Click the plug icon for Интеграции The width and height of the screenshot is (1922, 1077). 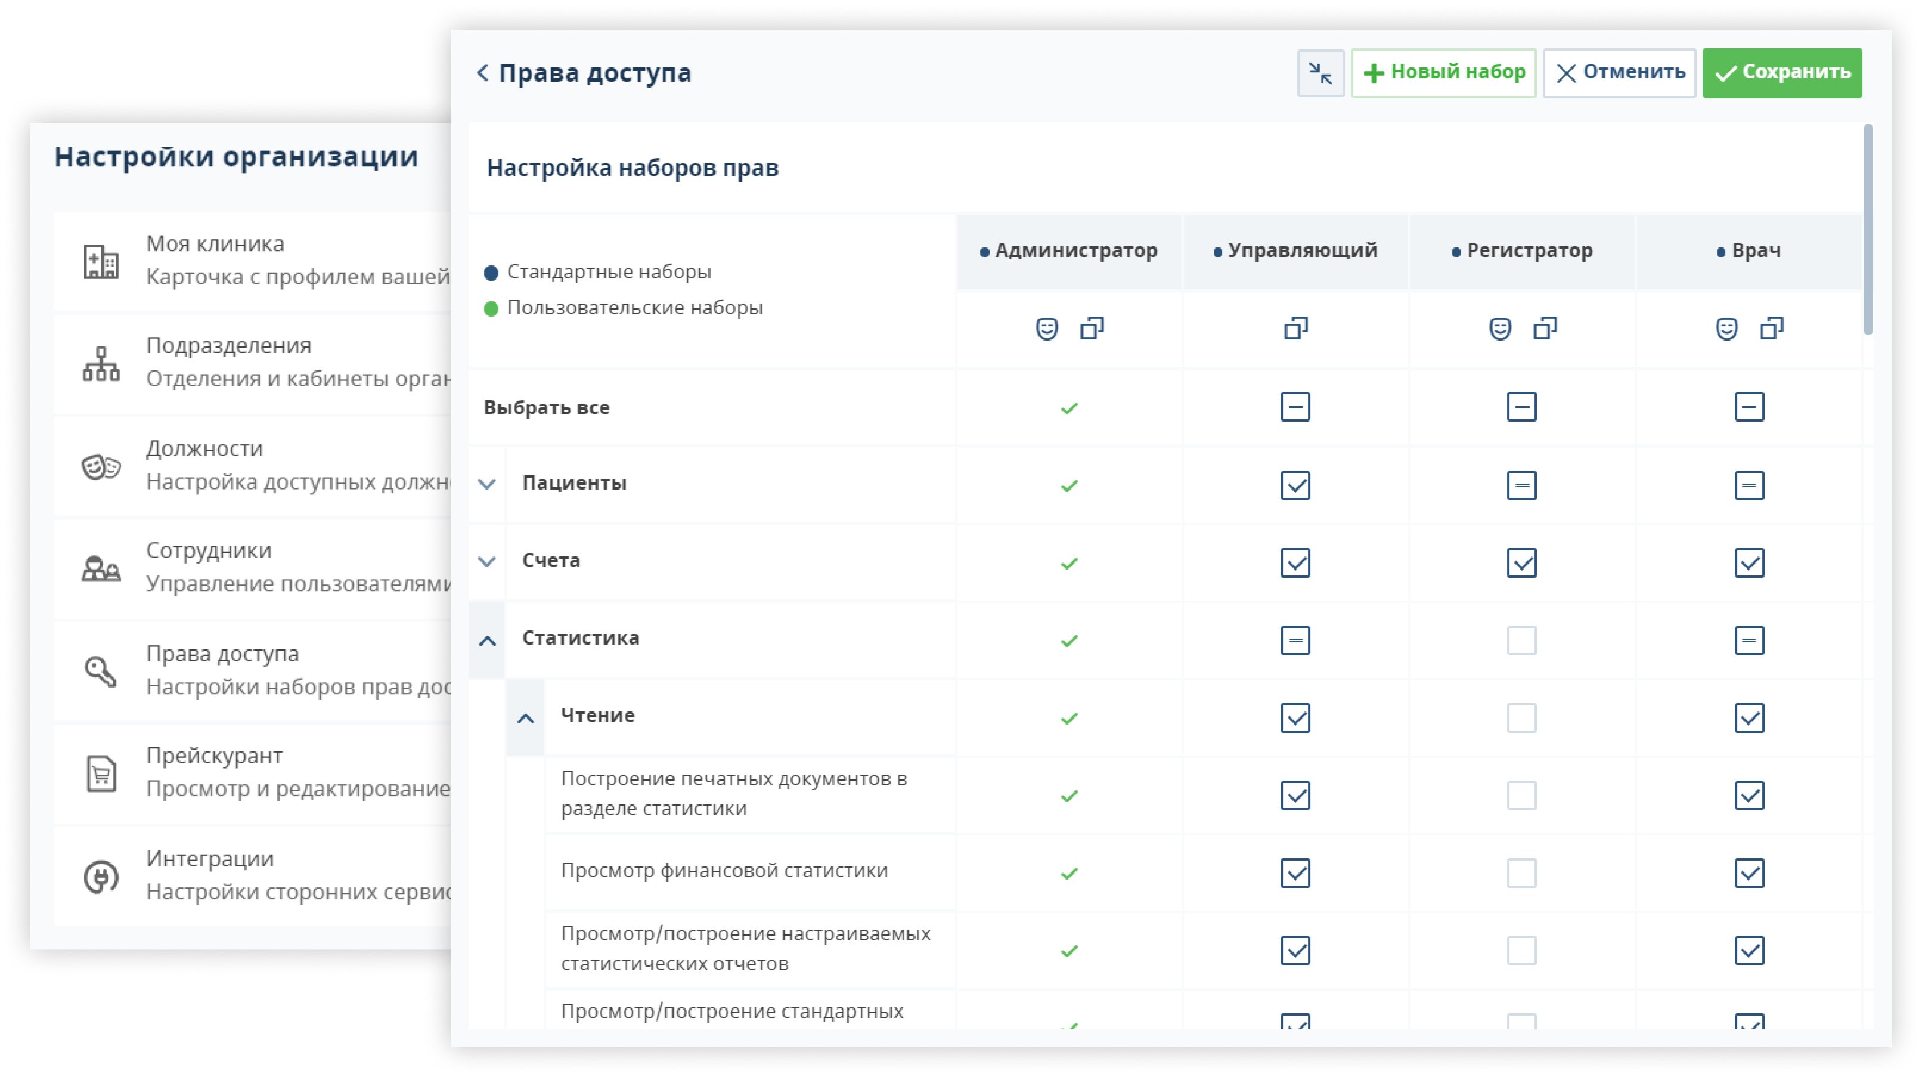point(101,876)
